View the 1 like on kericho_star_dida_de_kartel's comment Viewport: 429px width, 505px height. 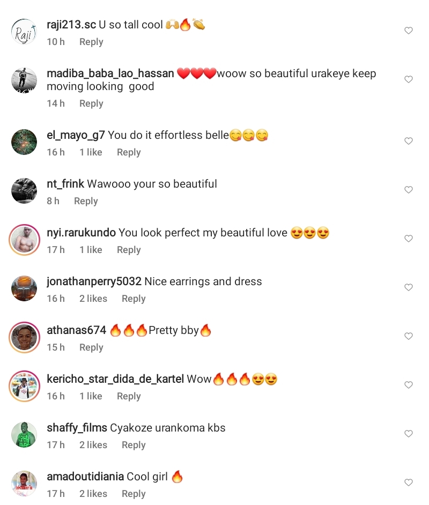[91, 396]
